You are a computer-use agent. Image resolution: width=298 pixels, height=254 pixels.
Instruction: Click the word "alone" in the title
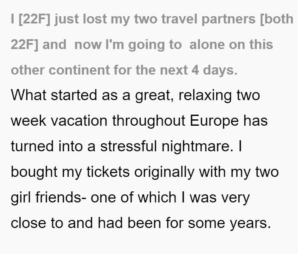pos(207,44)
